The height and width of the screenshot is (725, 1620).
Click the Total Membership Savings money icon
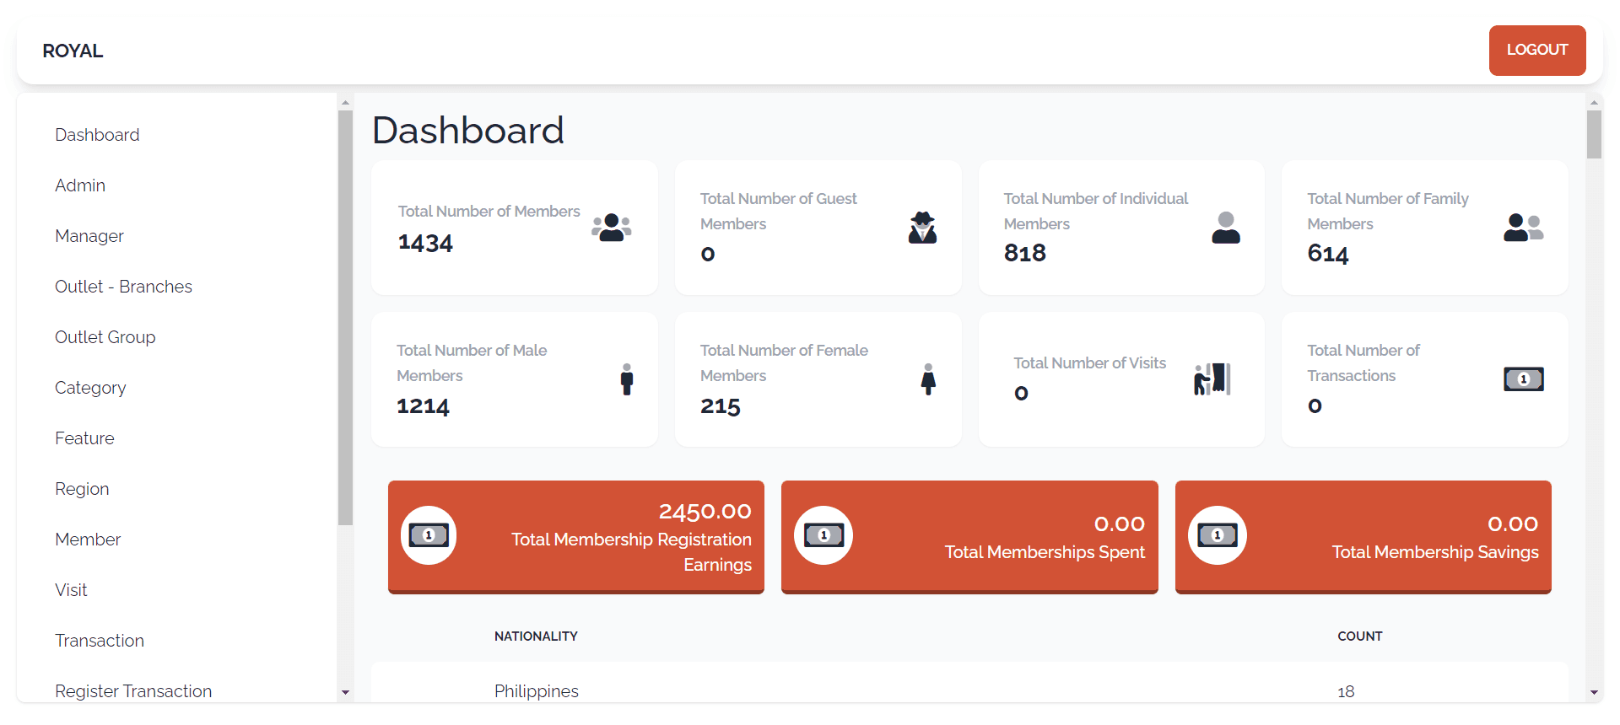click(x=1218, y=535)
